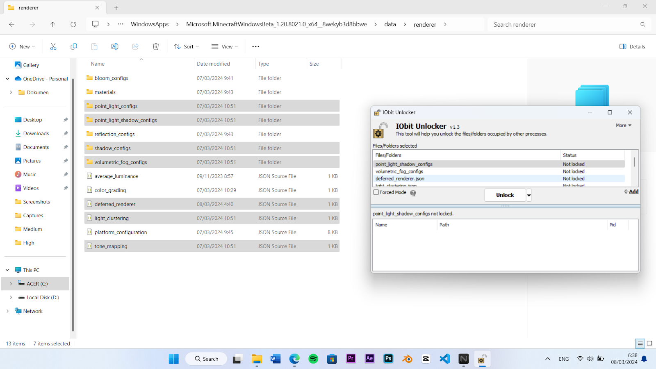Viewport: 656px width, 369px height.
Task: Open the View dropdown
Action: click(x=224, y=47)
